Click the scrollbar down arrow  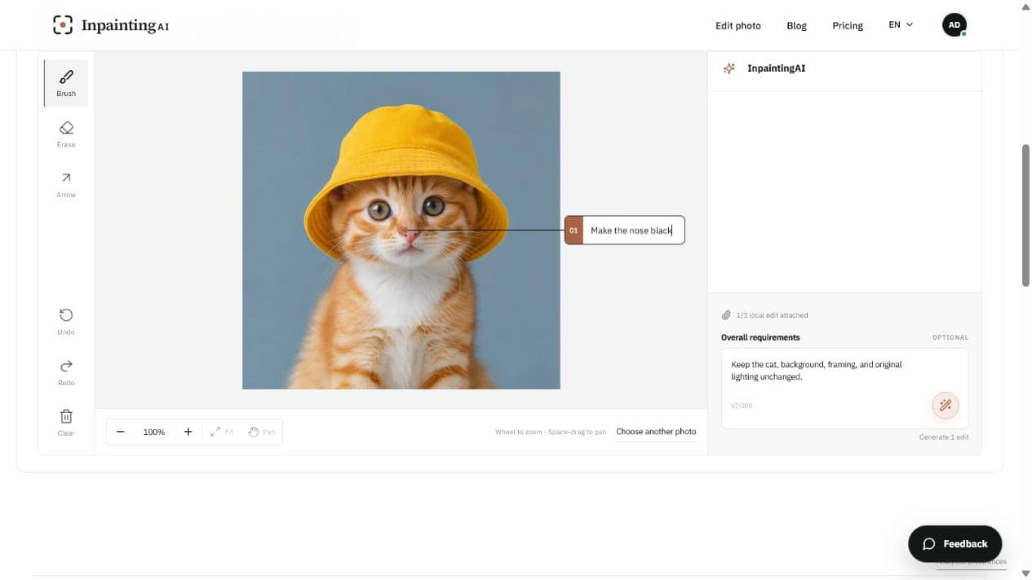(x=1025, y=573)
